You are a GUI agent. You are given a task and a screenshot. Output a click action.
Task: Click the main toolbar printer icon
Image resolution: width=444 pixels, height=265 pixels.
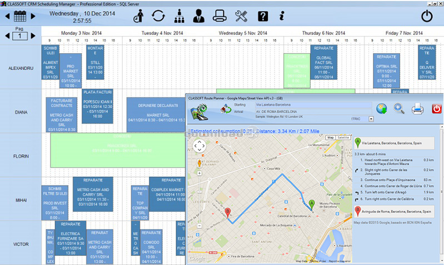(x=219, y=16)
